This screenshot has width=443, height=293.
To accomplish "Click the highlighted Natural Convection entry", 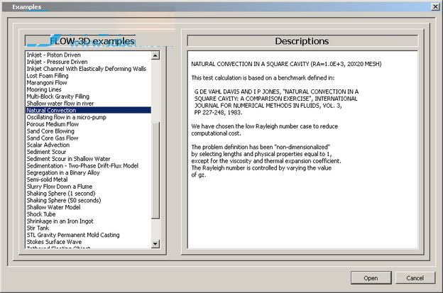I will pos(88,110).
